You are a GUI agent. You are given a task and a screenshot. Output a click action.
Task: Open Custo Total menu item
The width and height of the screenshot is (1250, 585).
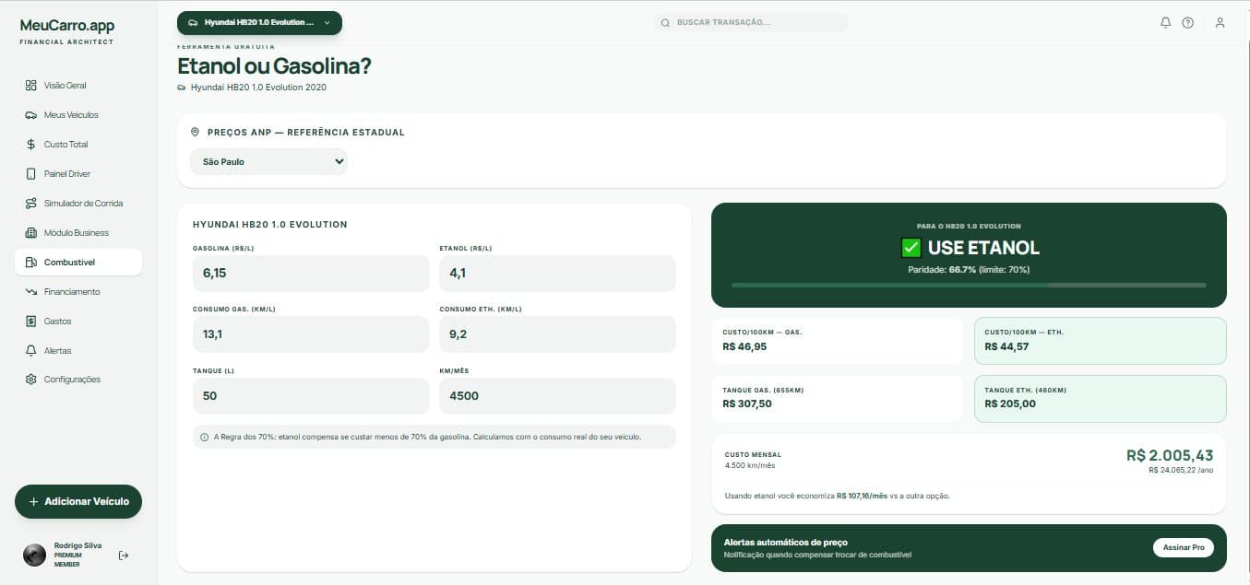(78, 145)
